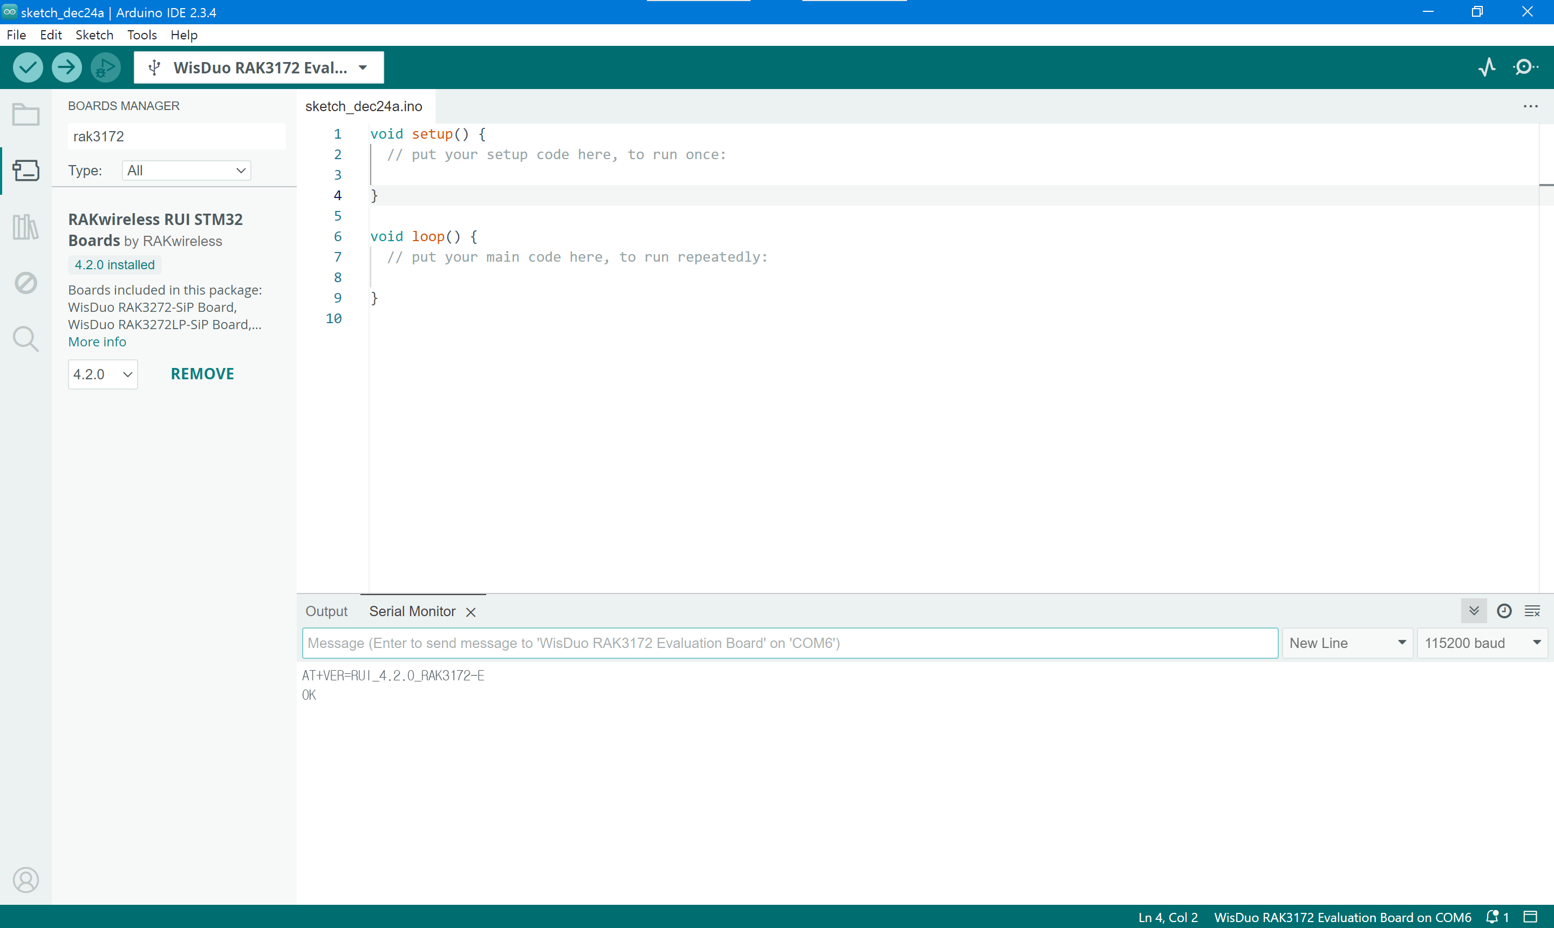The width and height of the screenshot is (1554, 928).
Task: Click line number 6 in the gutter
Action: [x=338, y=236]
